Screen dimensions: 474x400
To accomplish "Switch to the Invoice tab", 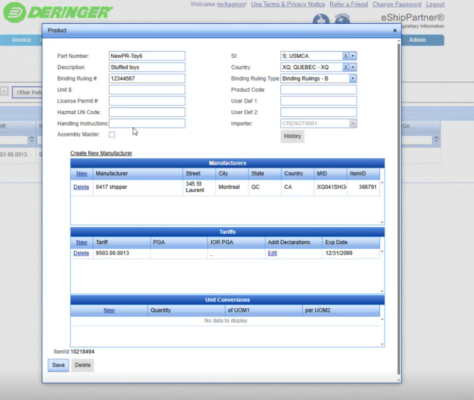I will pyautogui.click(x=22, y=40).
